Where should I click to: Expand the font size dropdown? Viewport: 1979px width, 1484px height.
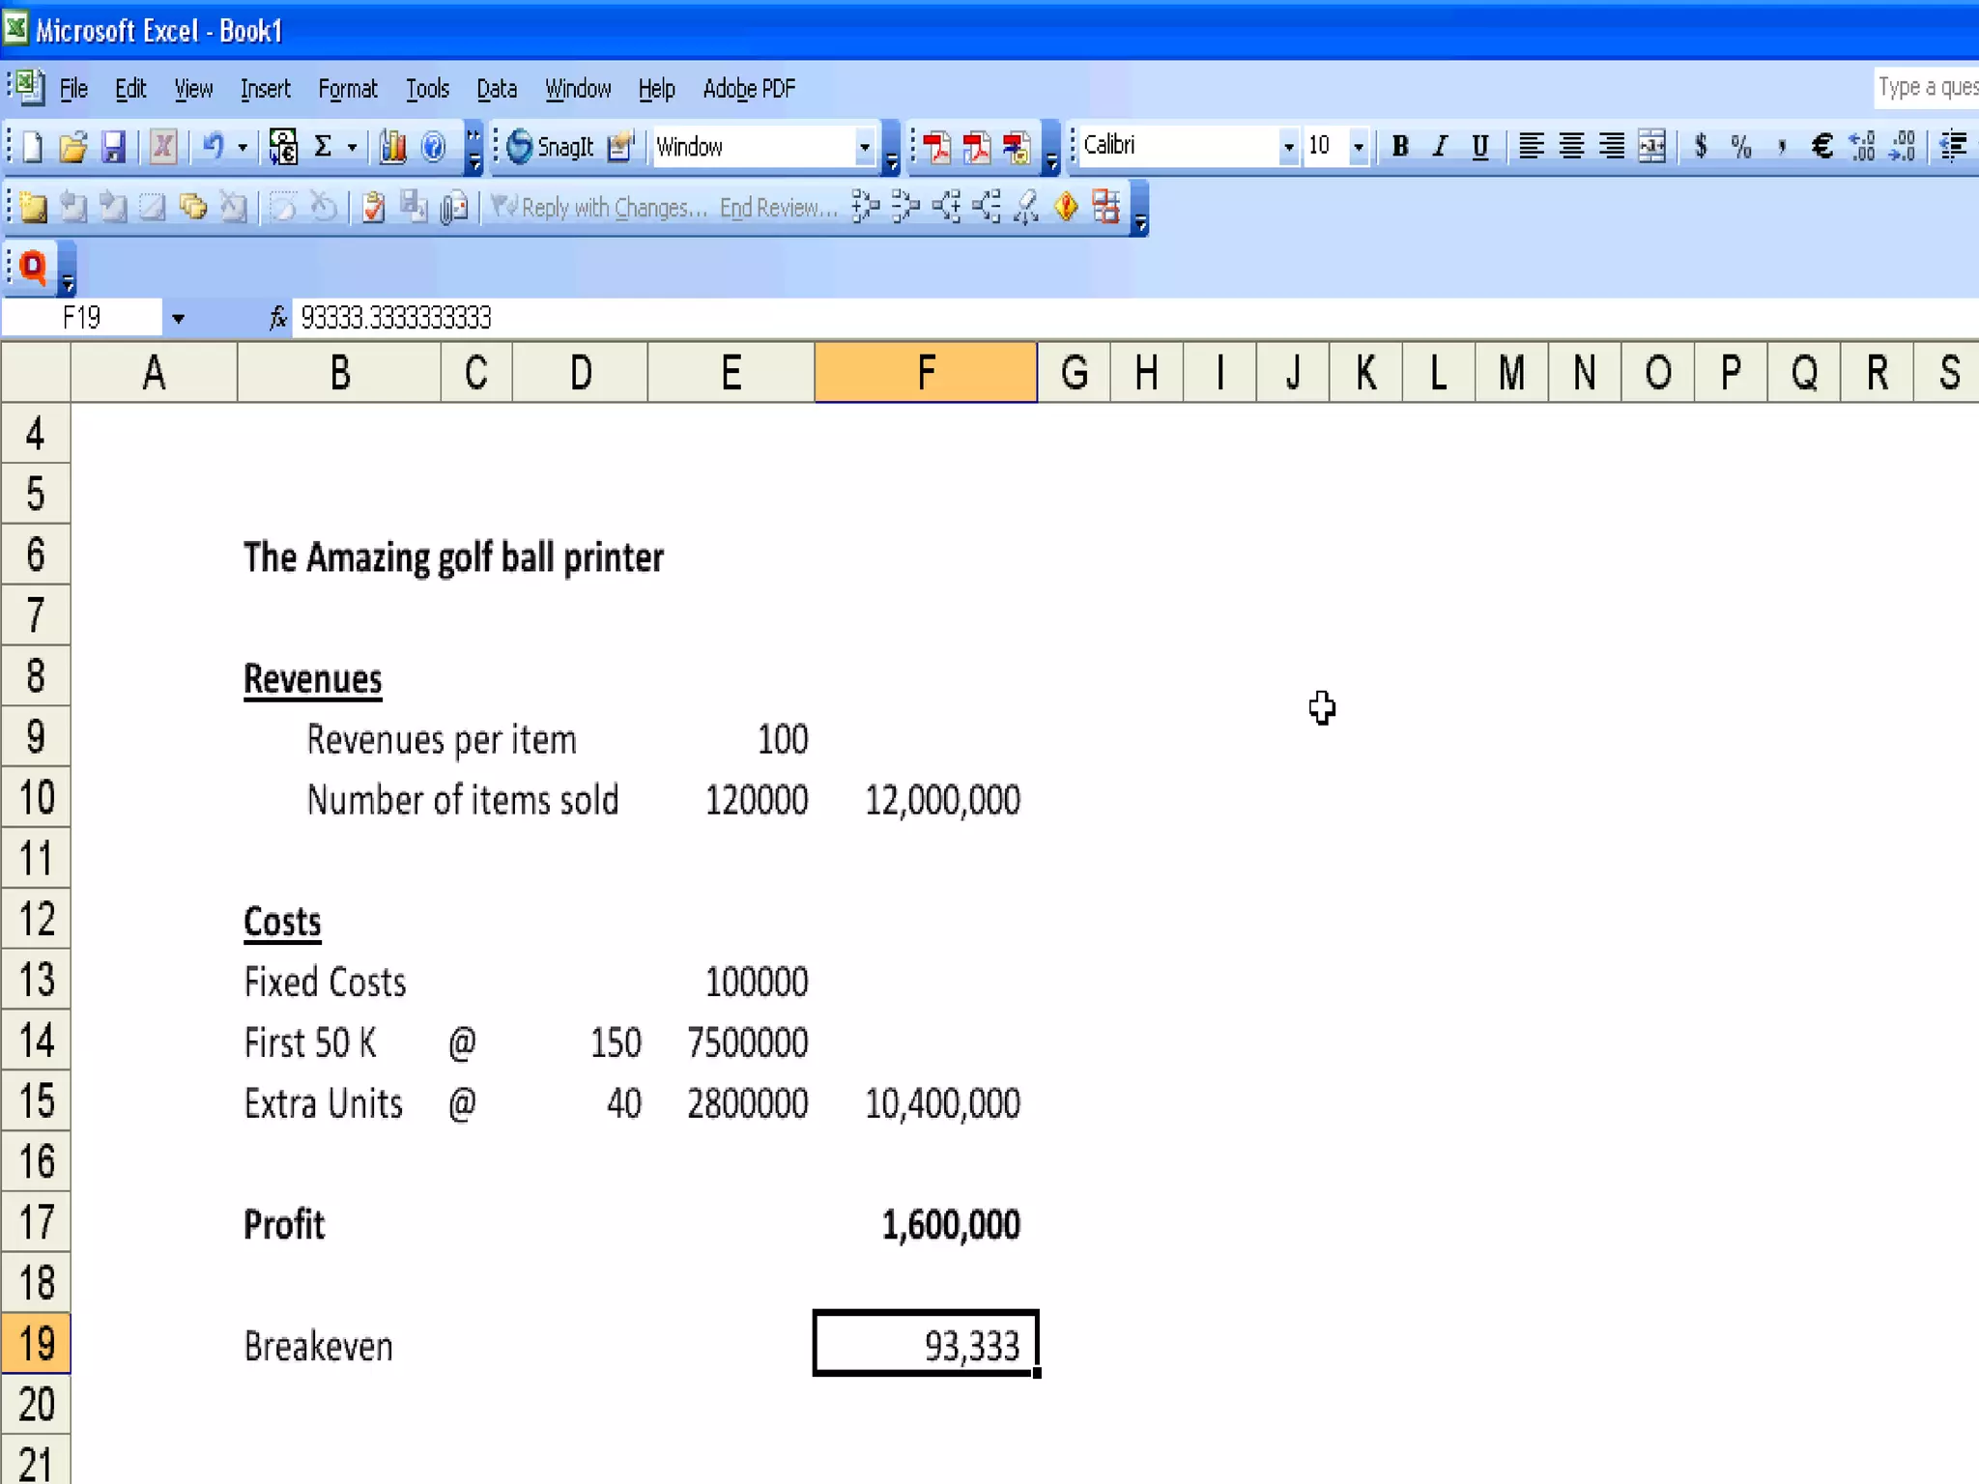[1359, 147]
